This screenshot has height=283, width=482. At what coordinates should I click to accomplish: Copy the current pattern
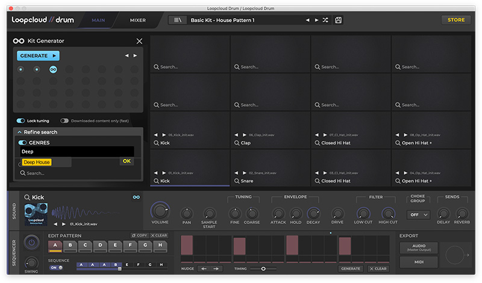(x=139, y=235)
